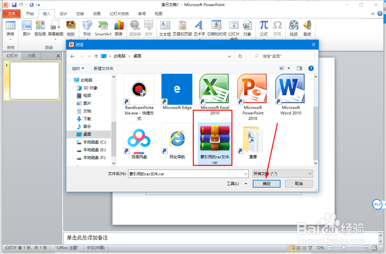Open the WordArt (艺术字) gallery
The width and height of the screenshot is (386, 254).
pos(199,28)
